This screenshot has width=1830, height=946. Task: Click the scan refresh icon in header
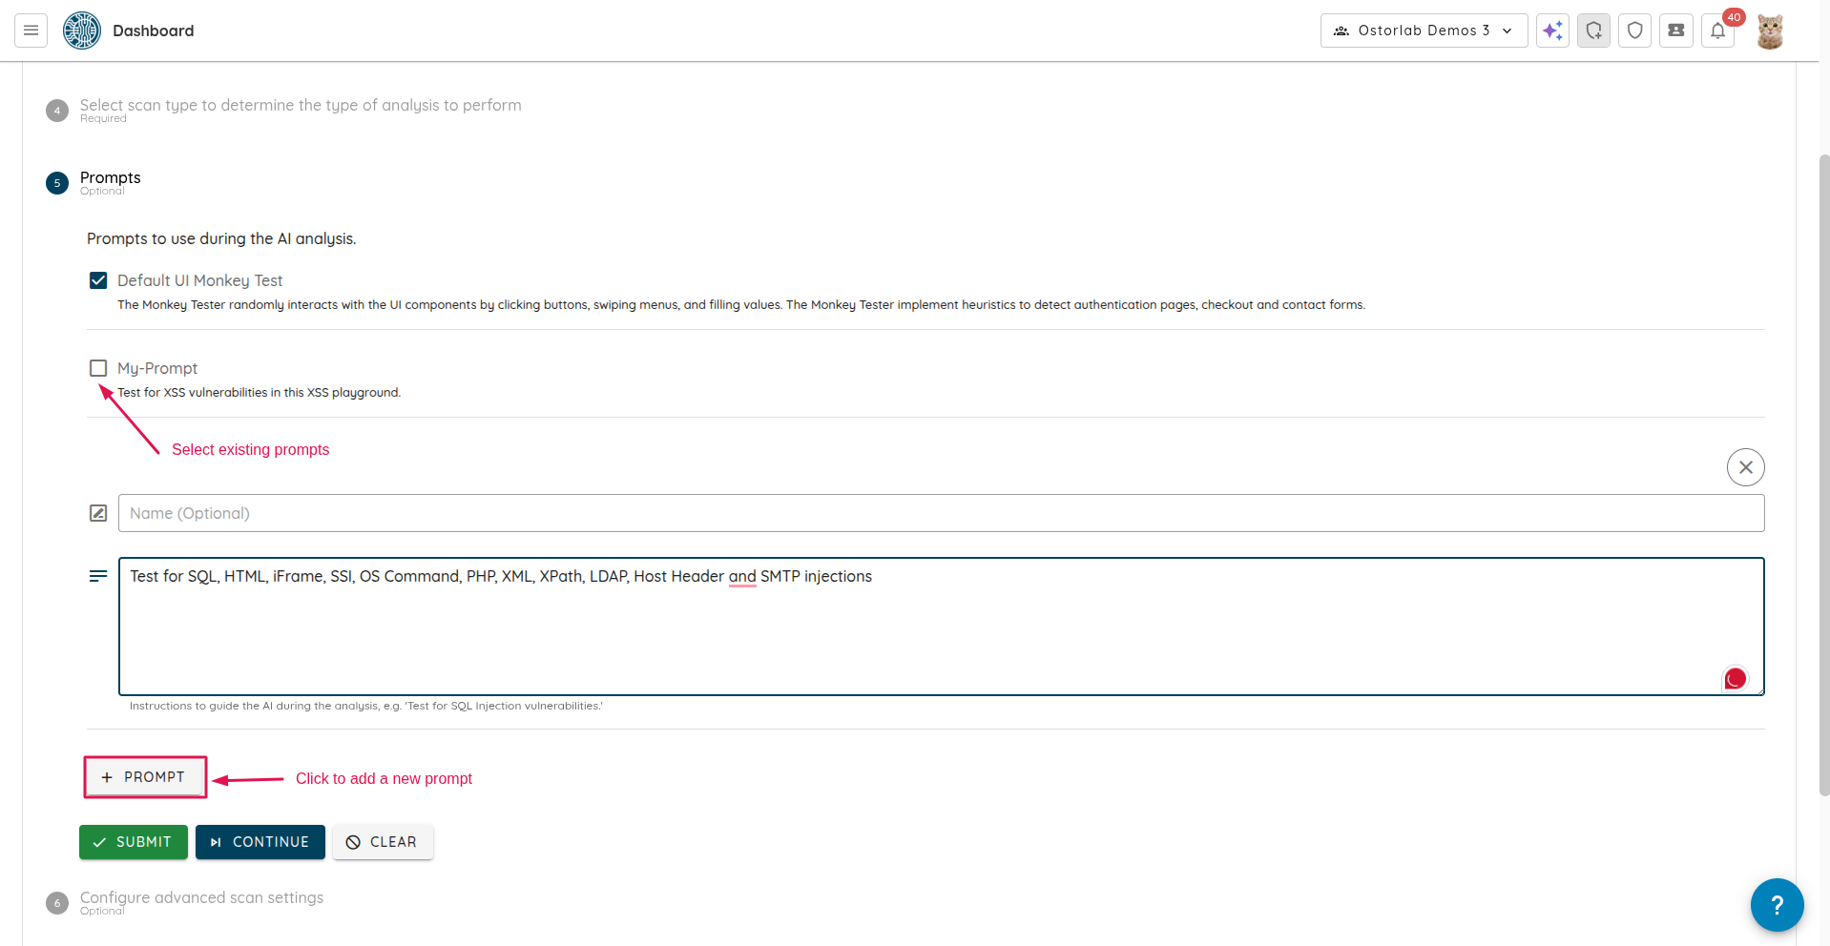pyautogui.click(x=1593, y=31)
